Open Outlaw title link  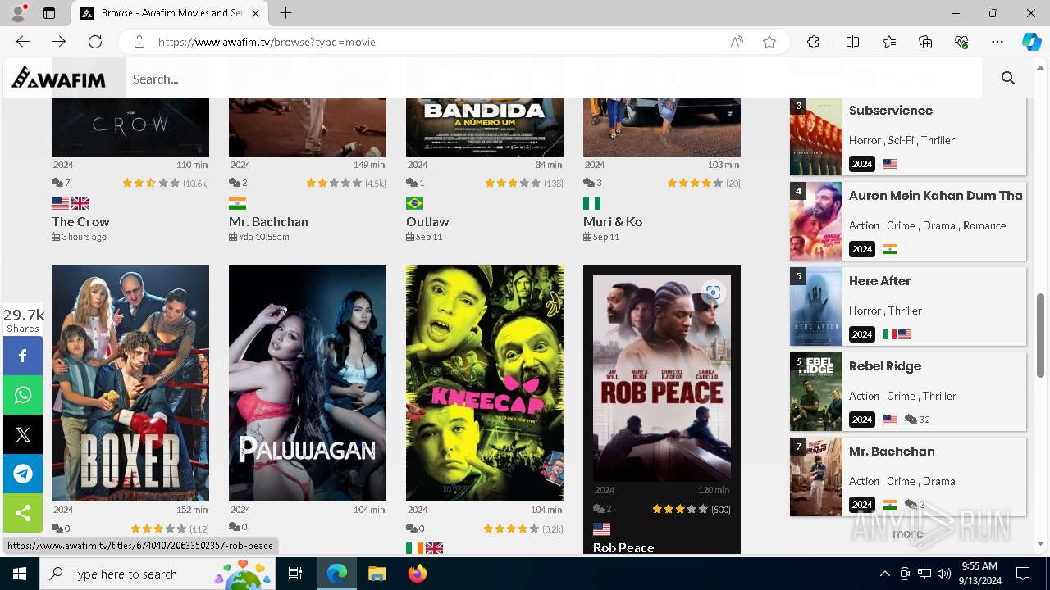[x=427, y=221]
